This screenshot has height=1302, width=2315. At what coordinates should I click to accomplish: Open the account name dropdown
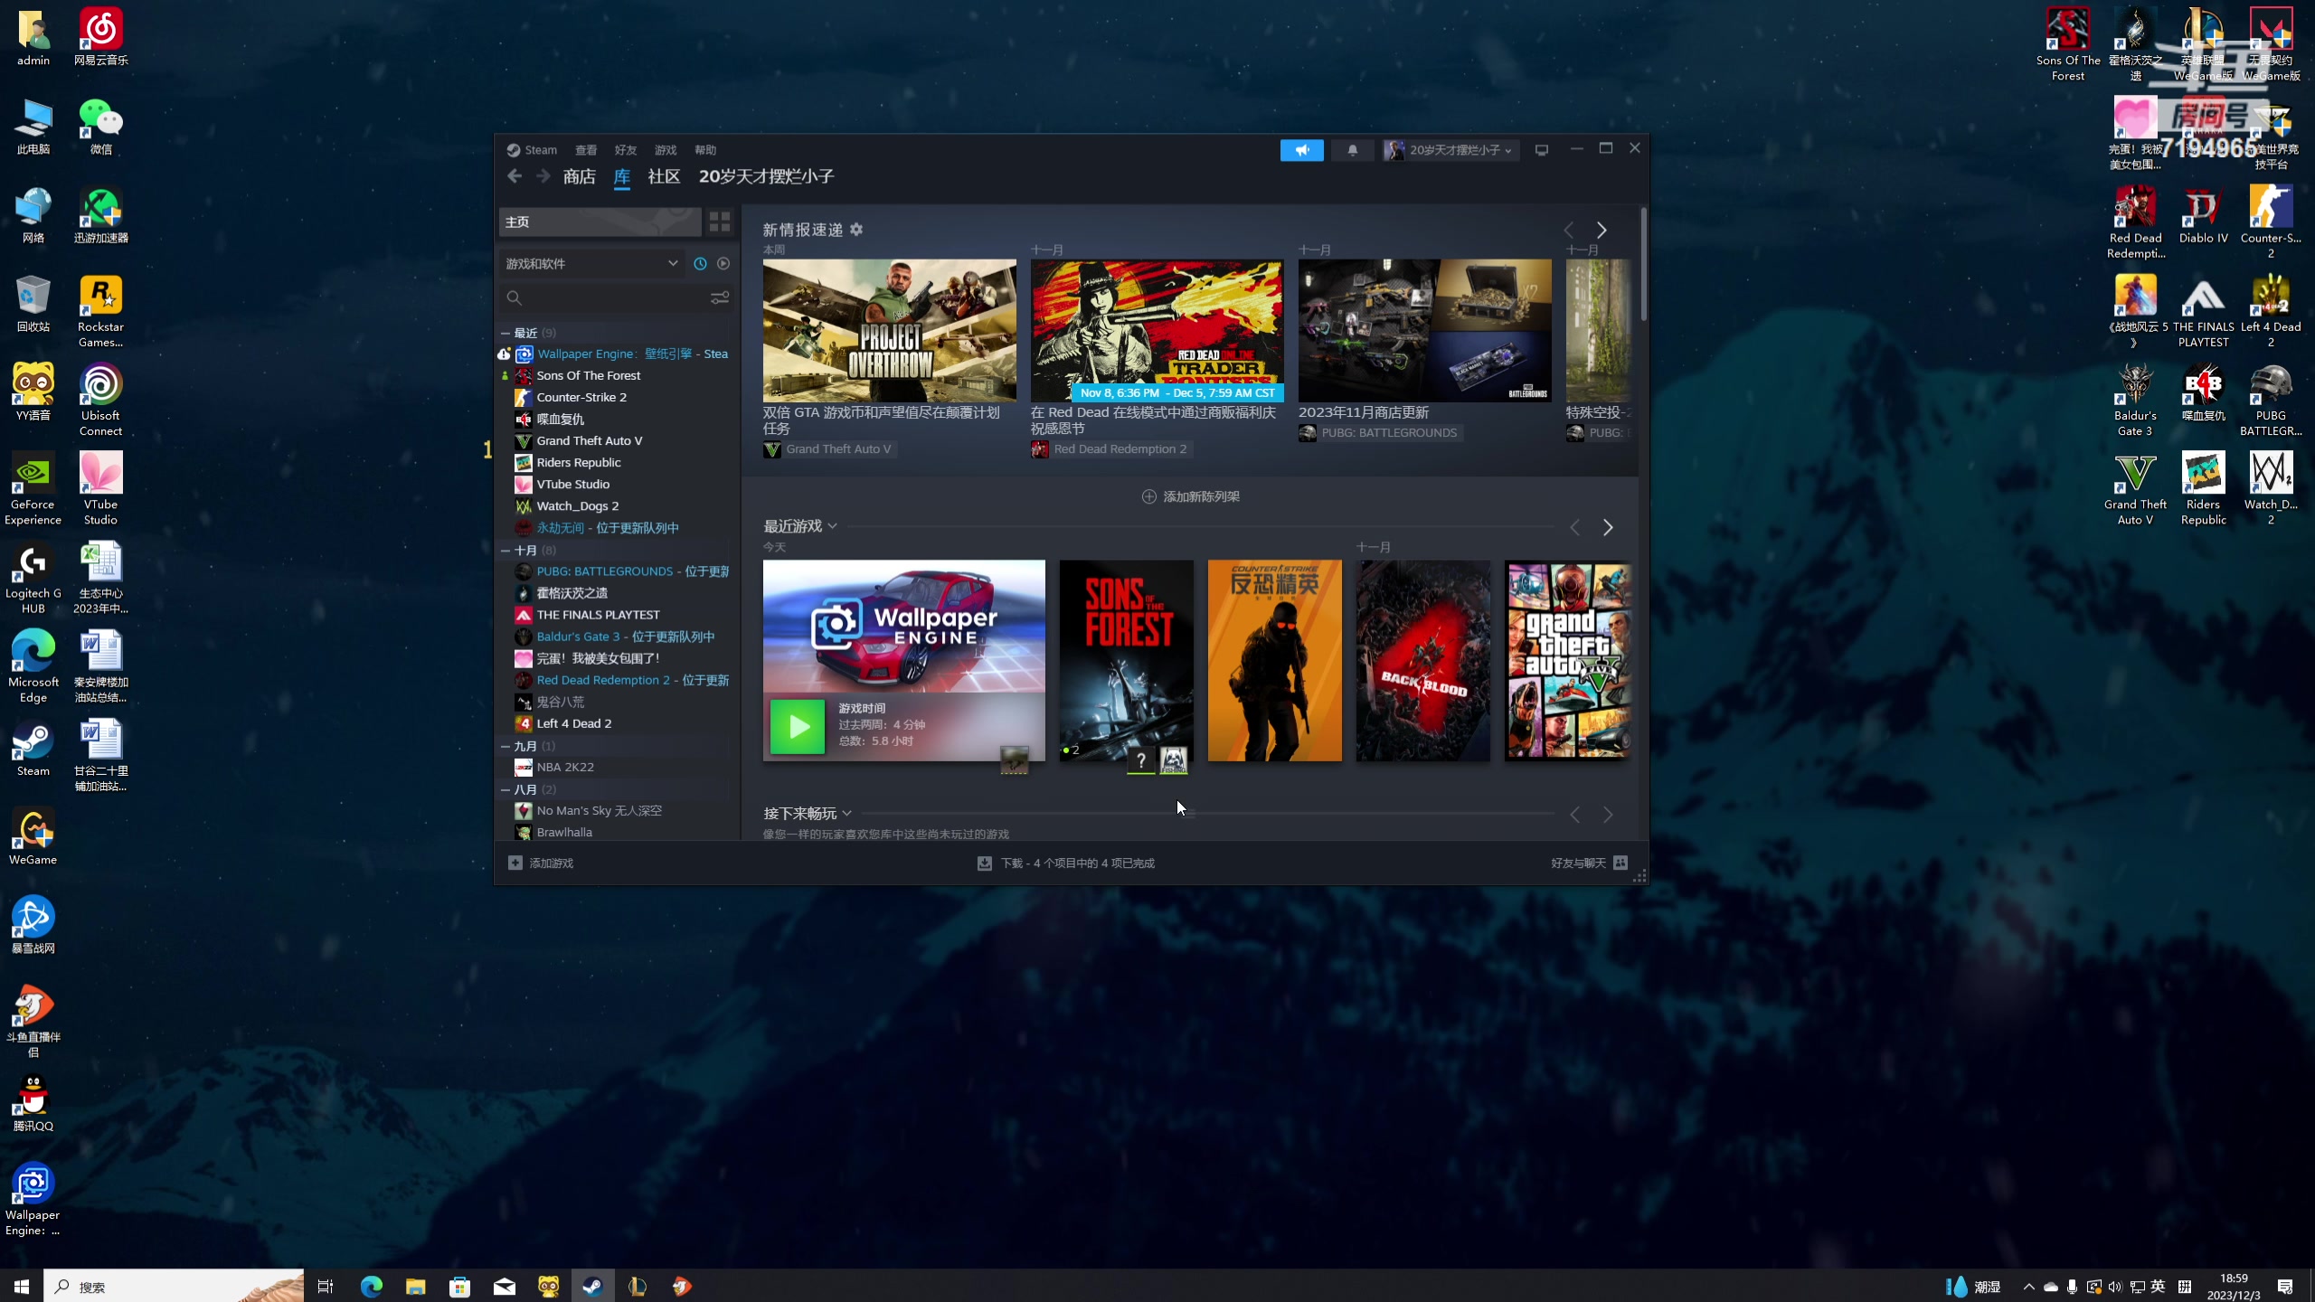pyautogui.click(x=1450, y=150)
